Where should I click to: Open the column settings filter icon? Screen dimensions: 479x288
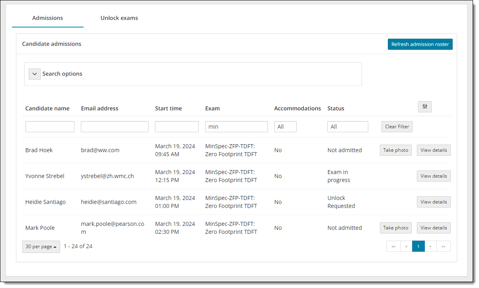[424, 107]
